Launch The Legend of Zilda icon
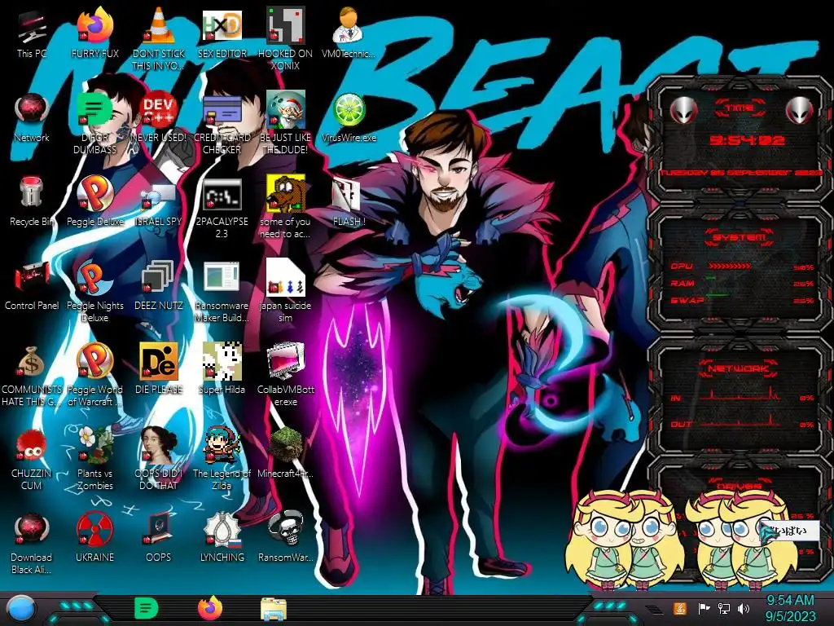Viewport: 834px width, 626px height. tap(222, 446)
